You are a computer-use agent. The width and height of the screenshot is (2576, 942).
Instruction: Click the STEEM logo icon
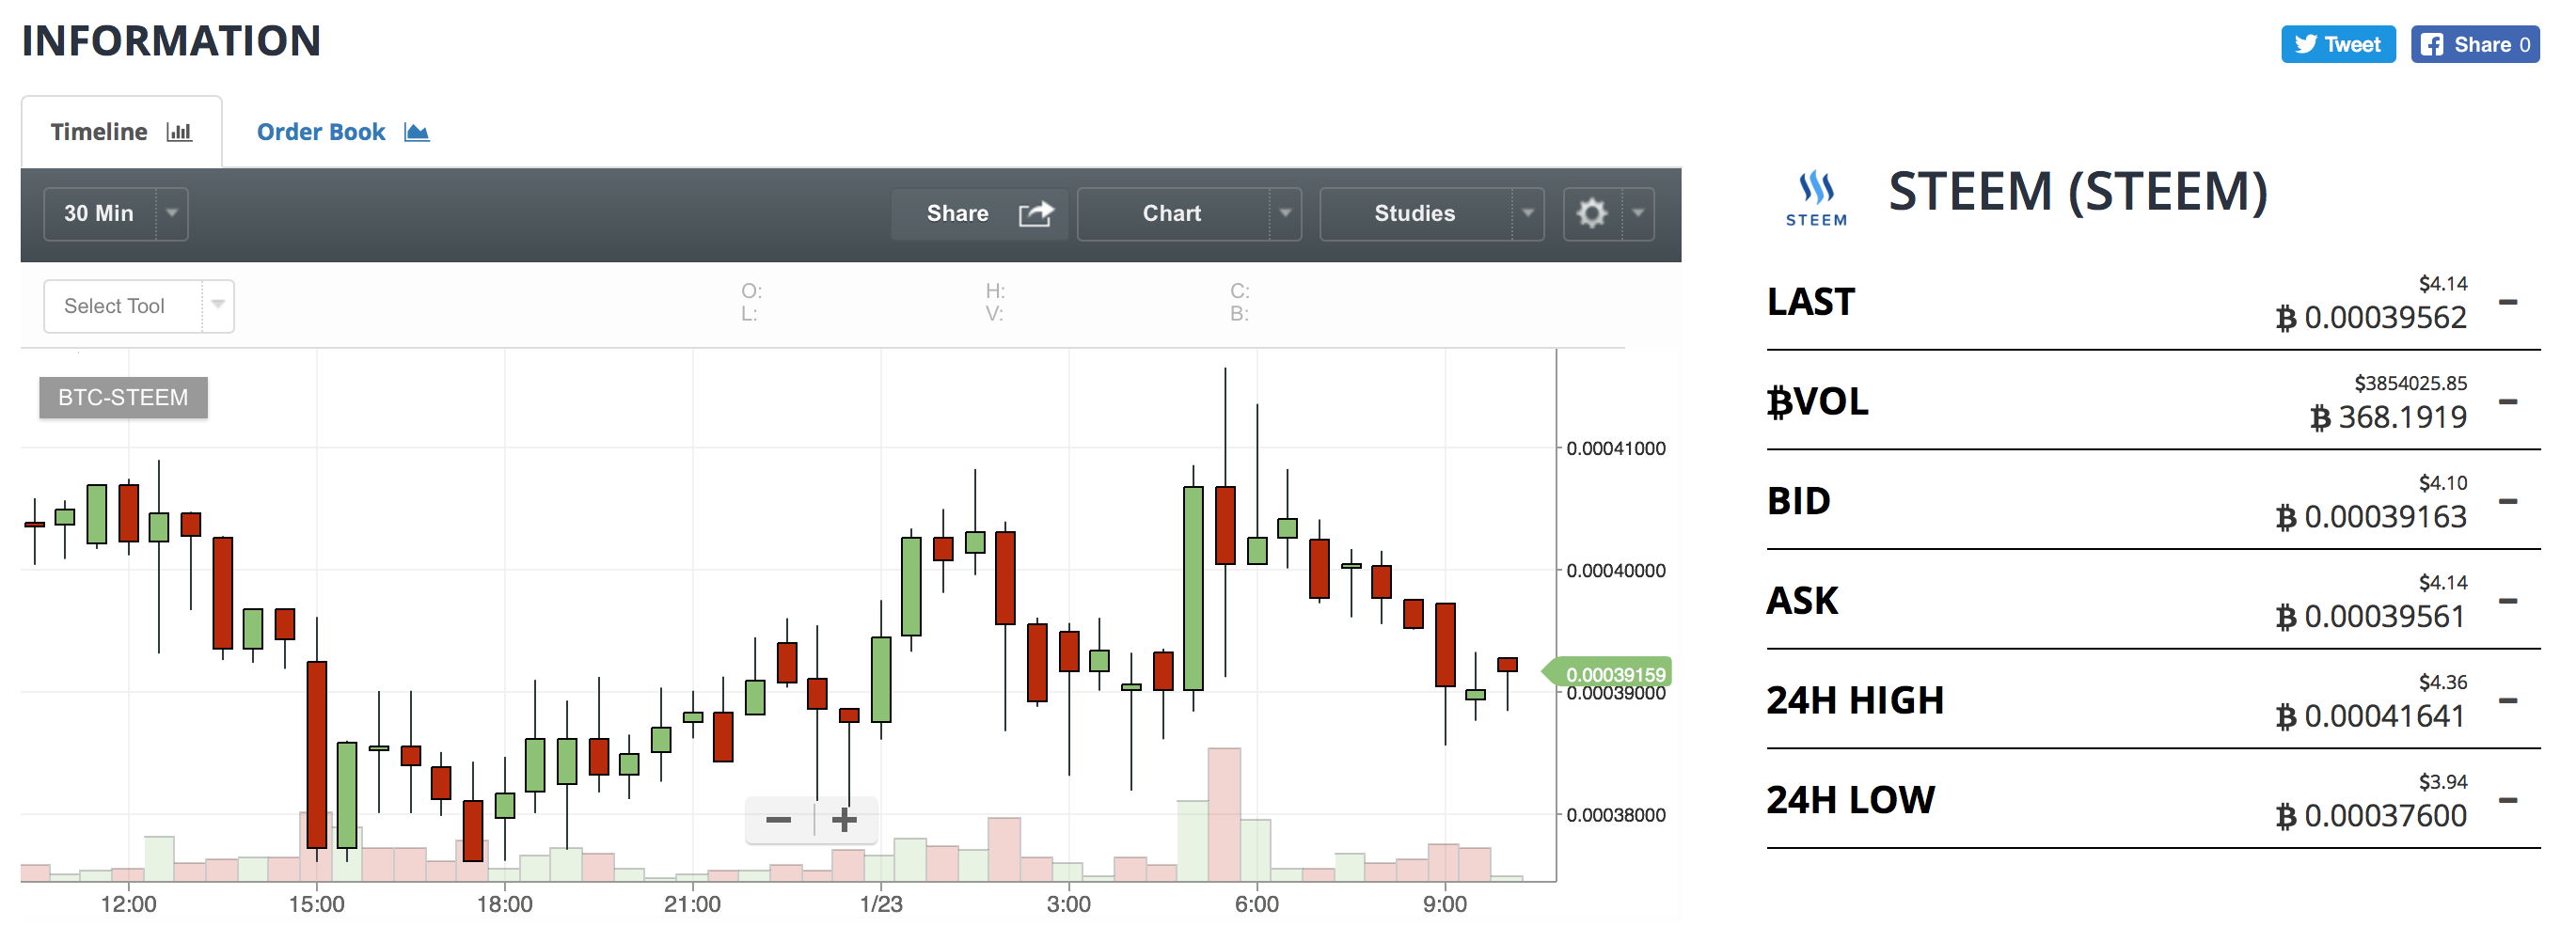click(1816, 198)
